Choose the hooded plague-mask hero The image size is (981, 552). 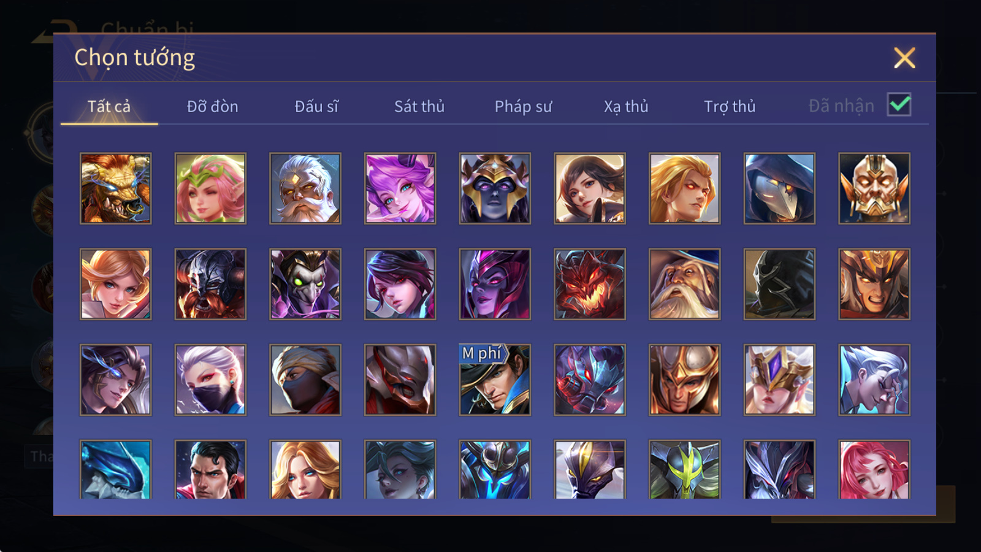[x=779, y=188]
